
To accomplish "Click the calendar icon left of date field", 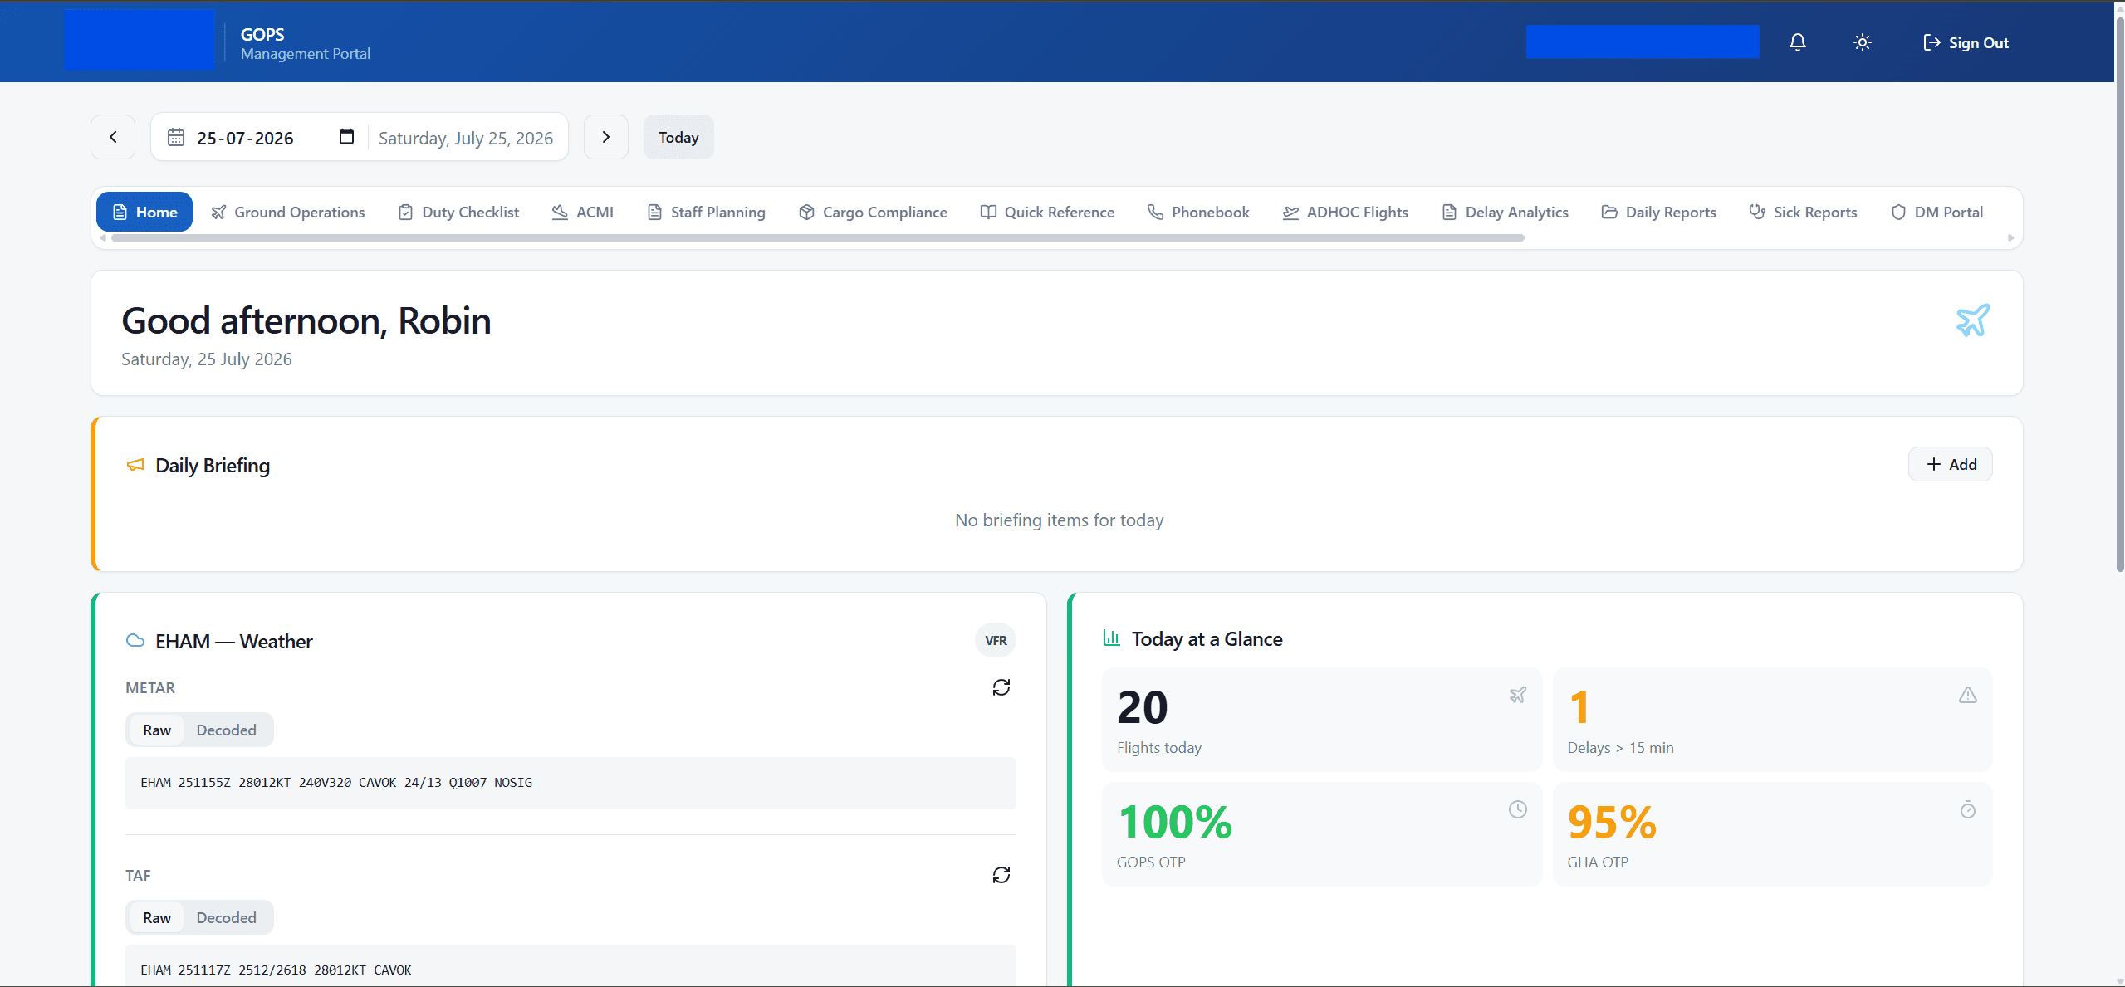I will [176, 137].
